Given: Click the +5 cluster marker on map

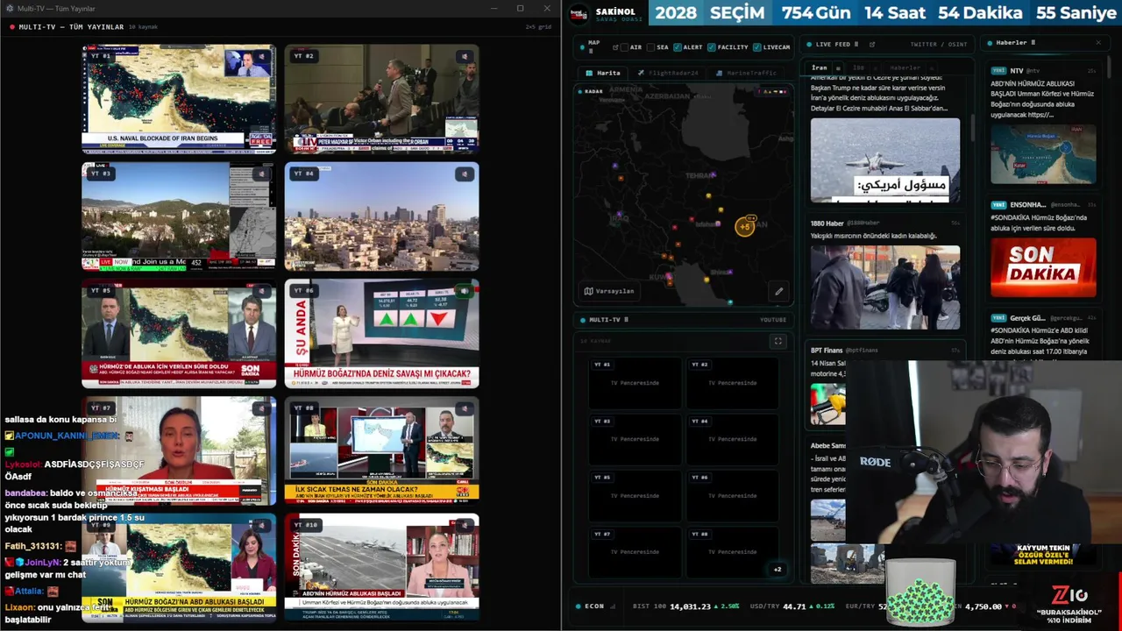Looking at the screenshot, I should tap(744, 227).
